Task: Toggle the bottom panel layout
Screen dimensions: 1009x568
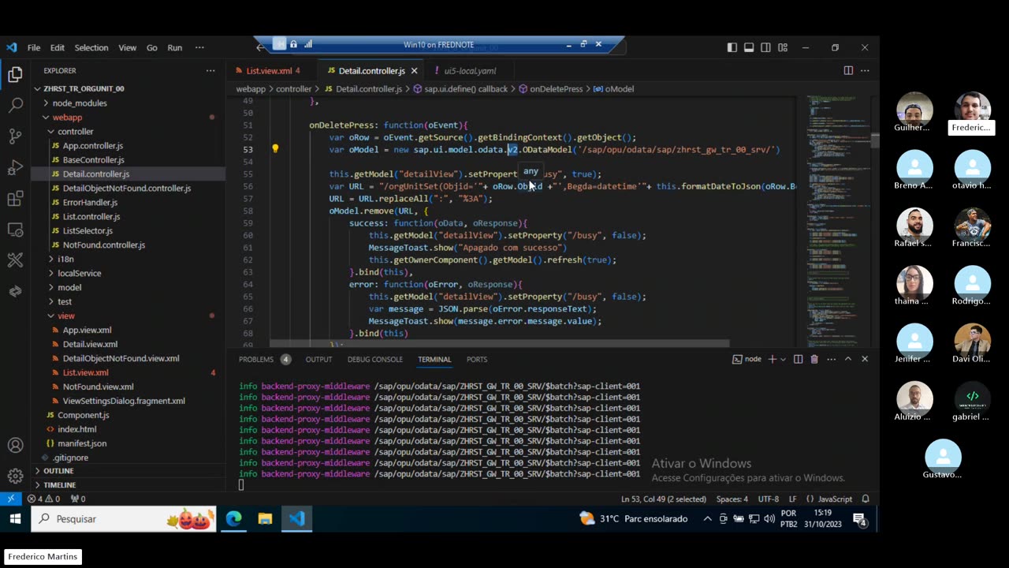Action: tap(749, 47)
